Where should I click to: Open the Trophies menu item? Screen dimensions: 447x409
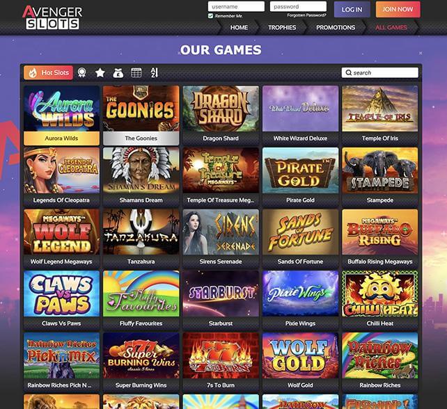tap(282, 28)
